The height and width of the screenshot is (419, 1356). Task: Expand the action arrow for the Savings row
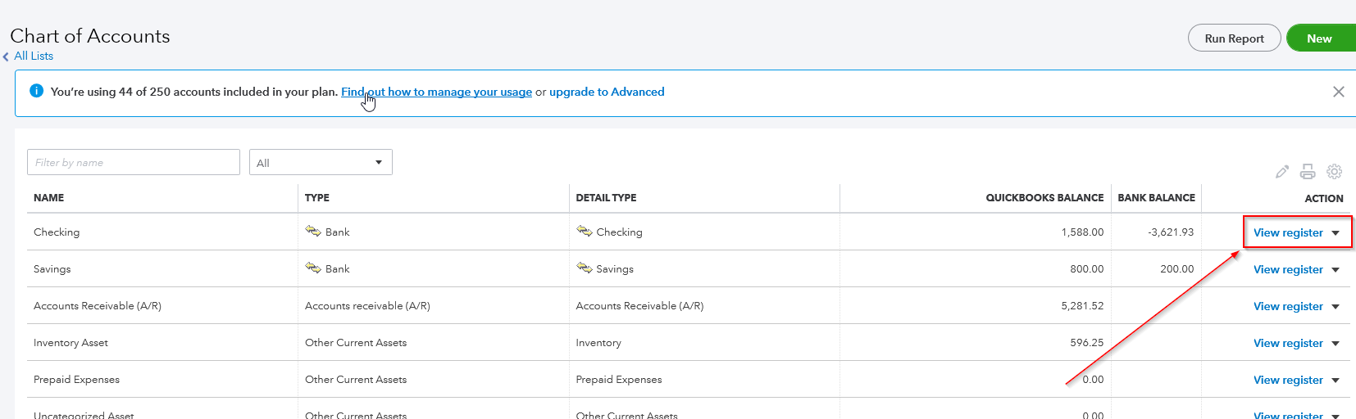(1336, 270)
